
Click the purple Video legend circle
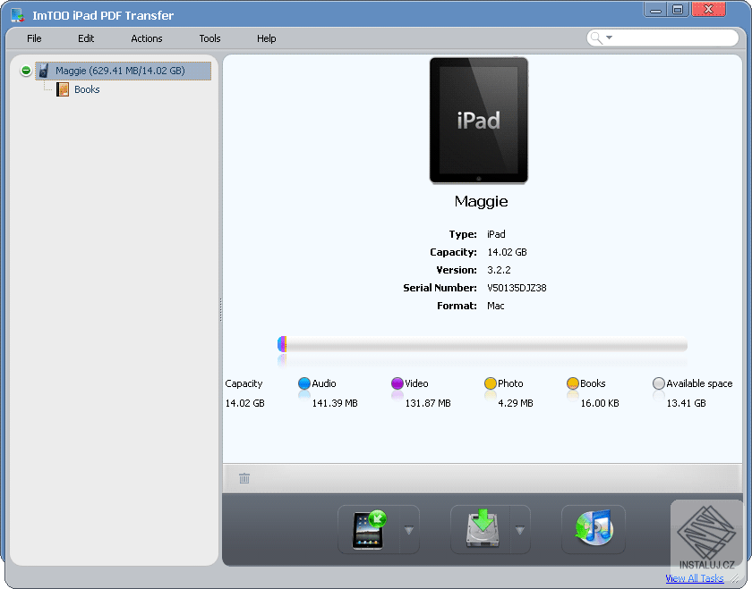tap(397, 383)
